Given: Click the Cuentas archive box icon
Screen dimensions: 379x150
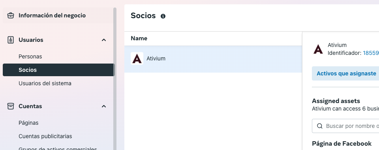Looking at the screenshot, I should coord(10,106).
